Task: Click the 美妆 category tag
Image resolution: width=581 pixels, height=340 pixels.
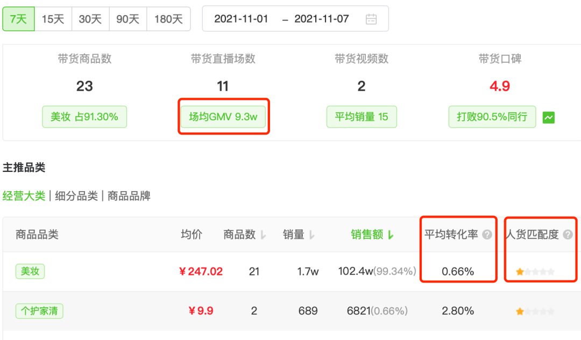Action: tap(30, 272)
